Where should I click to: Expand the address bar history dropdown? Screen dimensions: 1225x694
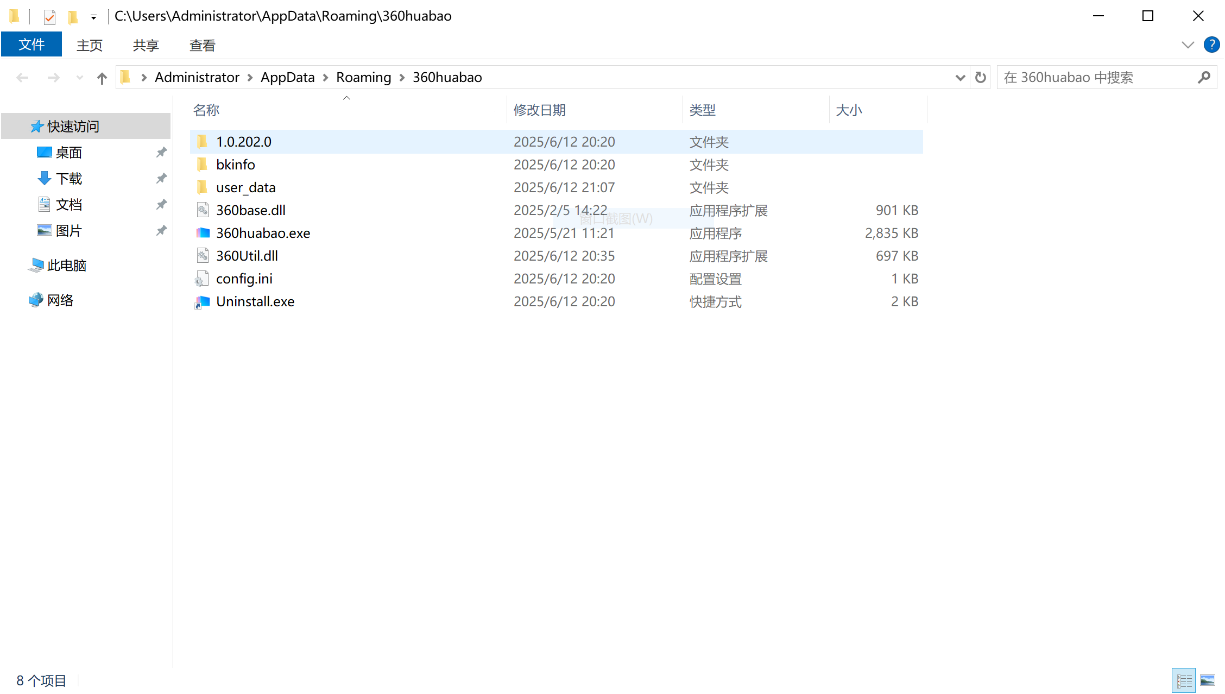[960, 78]
